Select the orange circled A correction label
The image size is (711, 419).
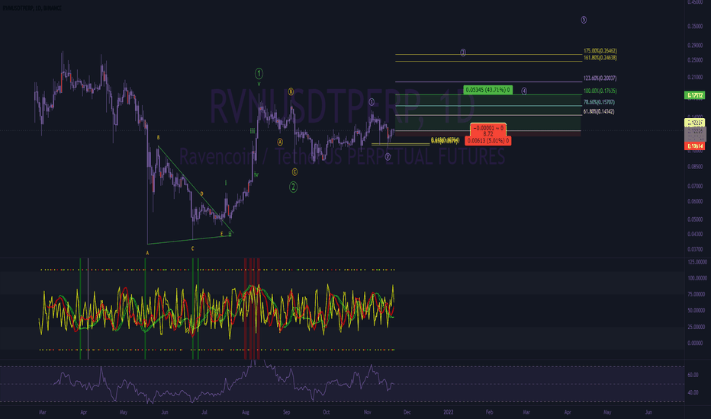(280, 142)
